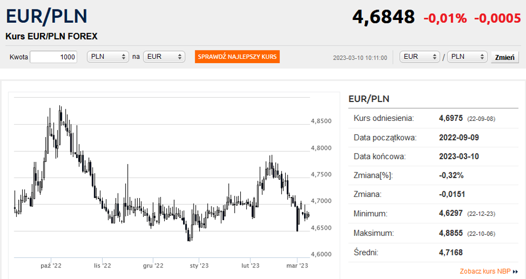Click the Średni value 4,7168
Screen dimensions: 526x279
(451, 252)
